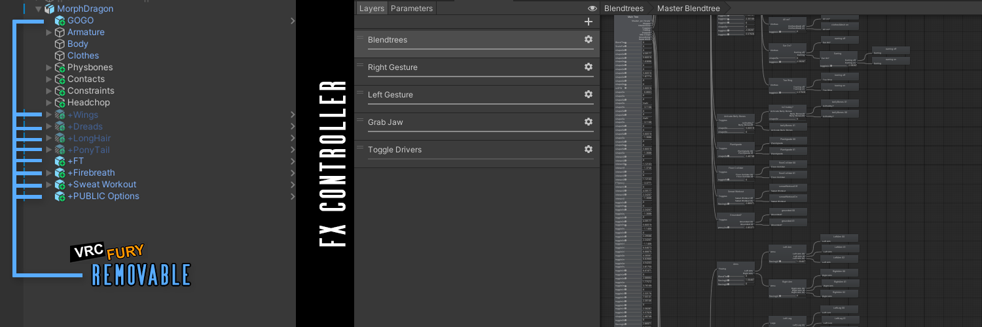Click the Body object cube icon
This screenshot has width=982, height=327.
[x=60, y=44]
